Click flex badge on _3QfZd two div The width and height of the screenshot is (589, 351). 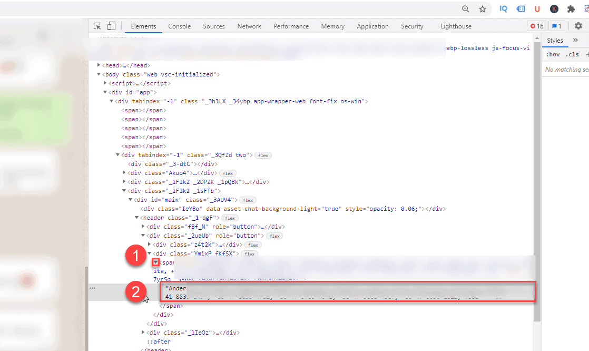(263, 155)
